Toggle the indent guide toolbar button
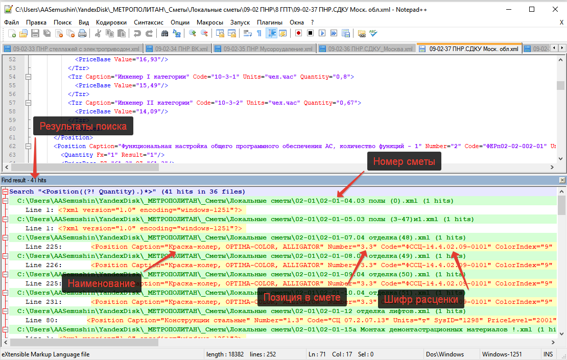The image size is (567, 360). pyautogui.click(x=271, y=34)
